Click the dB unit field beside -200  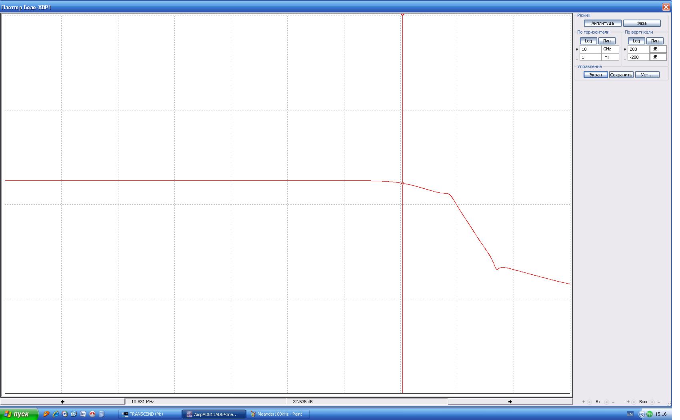[x=658, y=57]
